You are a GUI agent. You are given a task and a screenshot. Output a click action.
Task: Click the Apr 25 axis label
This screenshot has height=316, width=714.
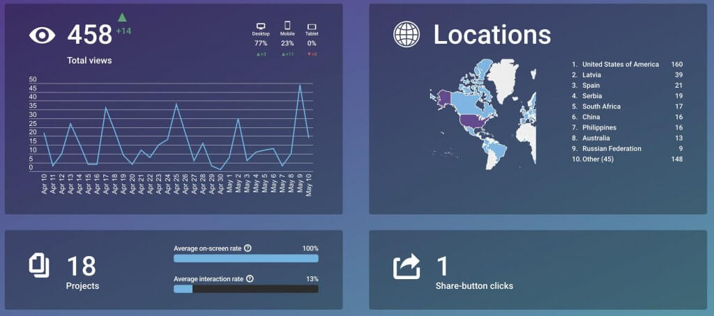(176, 184)
